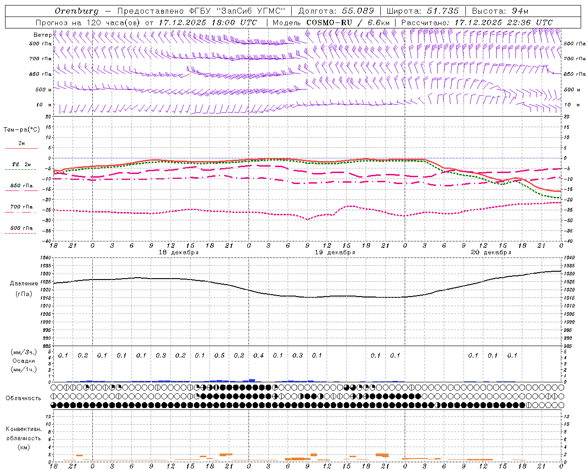Screen dimensions: 588x470
Task: Click the "700 гПа" temperature legend entry
Action: click(x=21, y=207)
